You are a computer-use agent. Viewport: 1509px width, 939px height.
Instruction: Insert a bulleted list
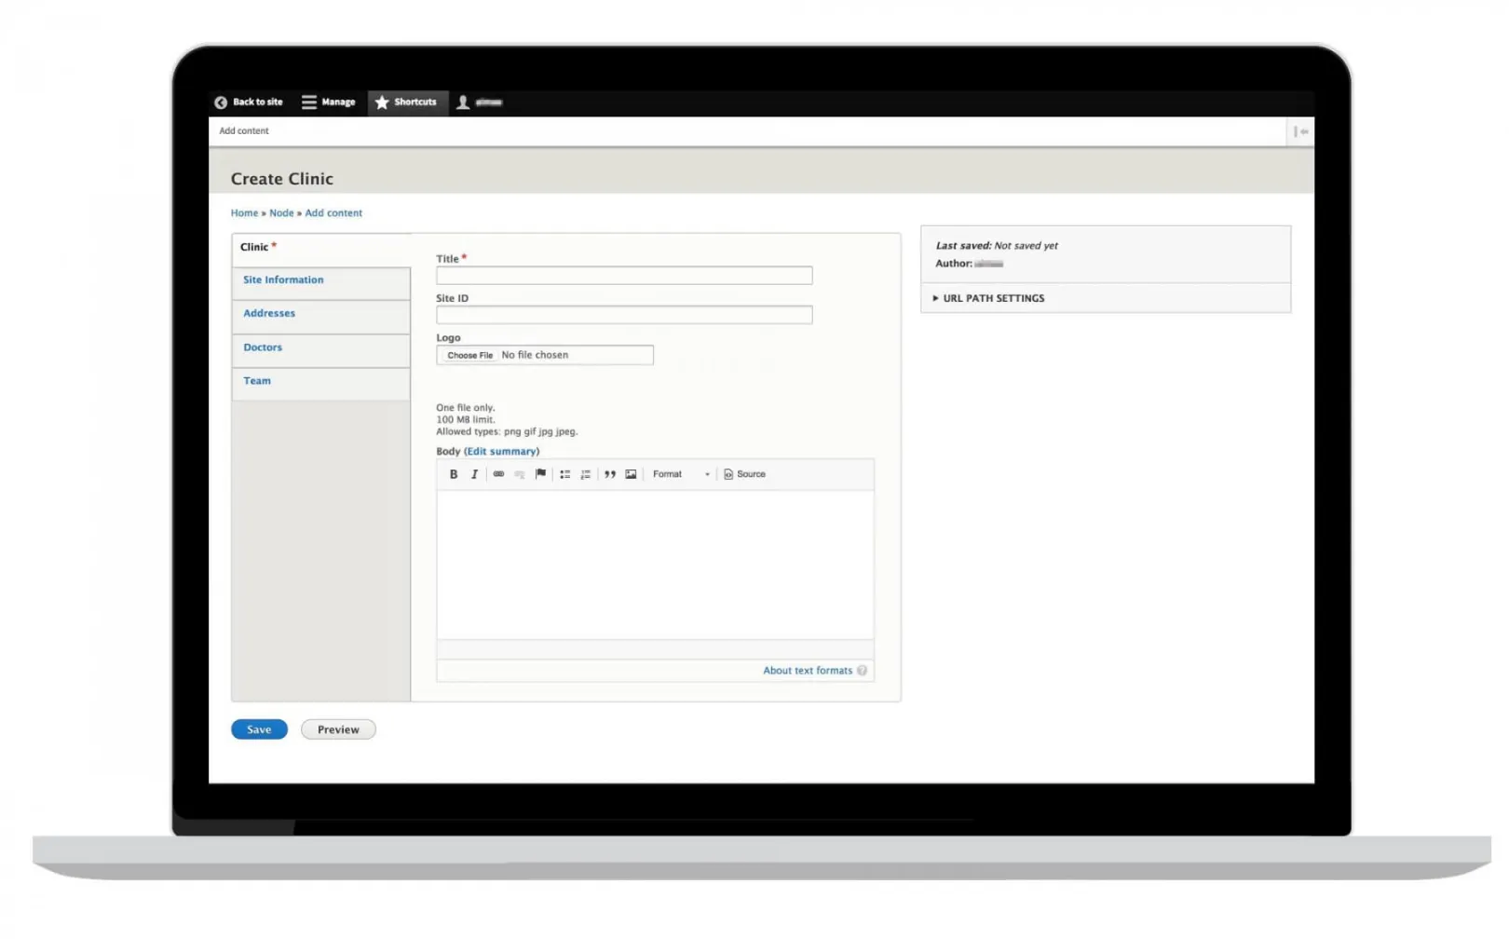point(564,474)
